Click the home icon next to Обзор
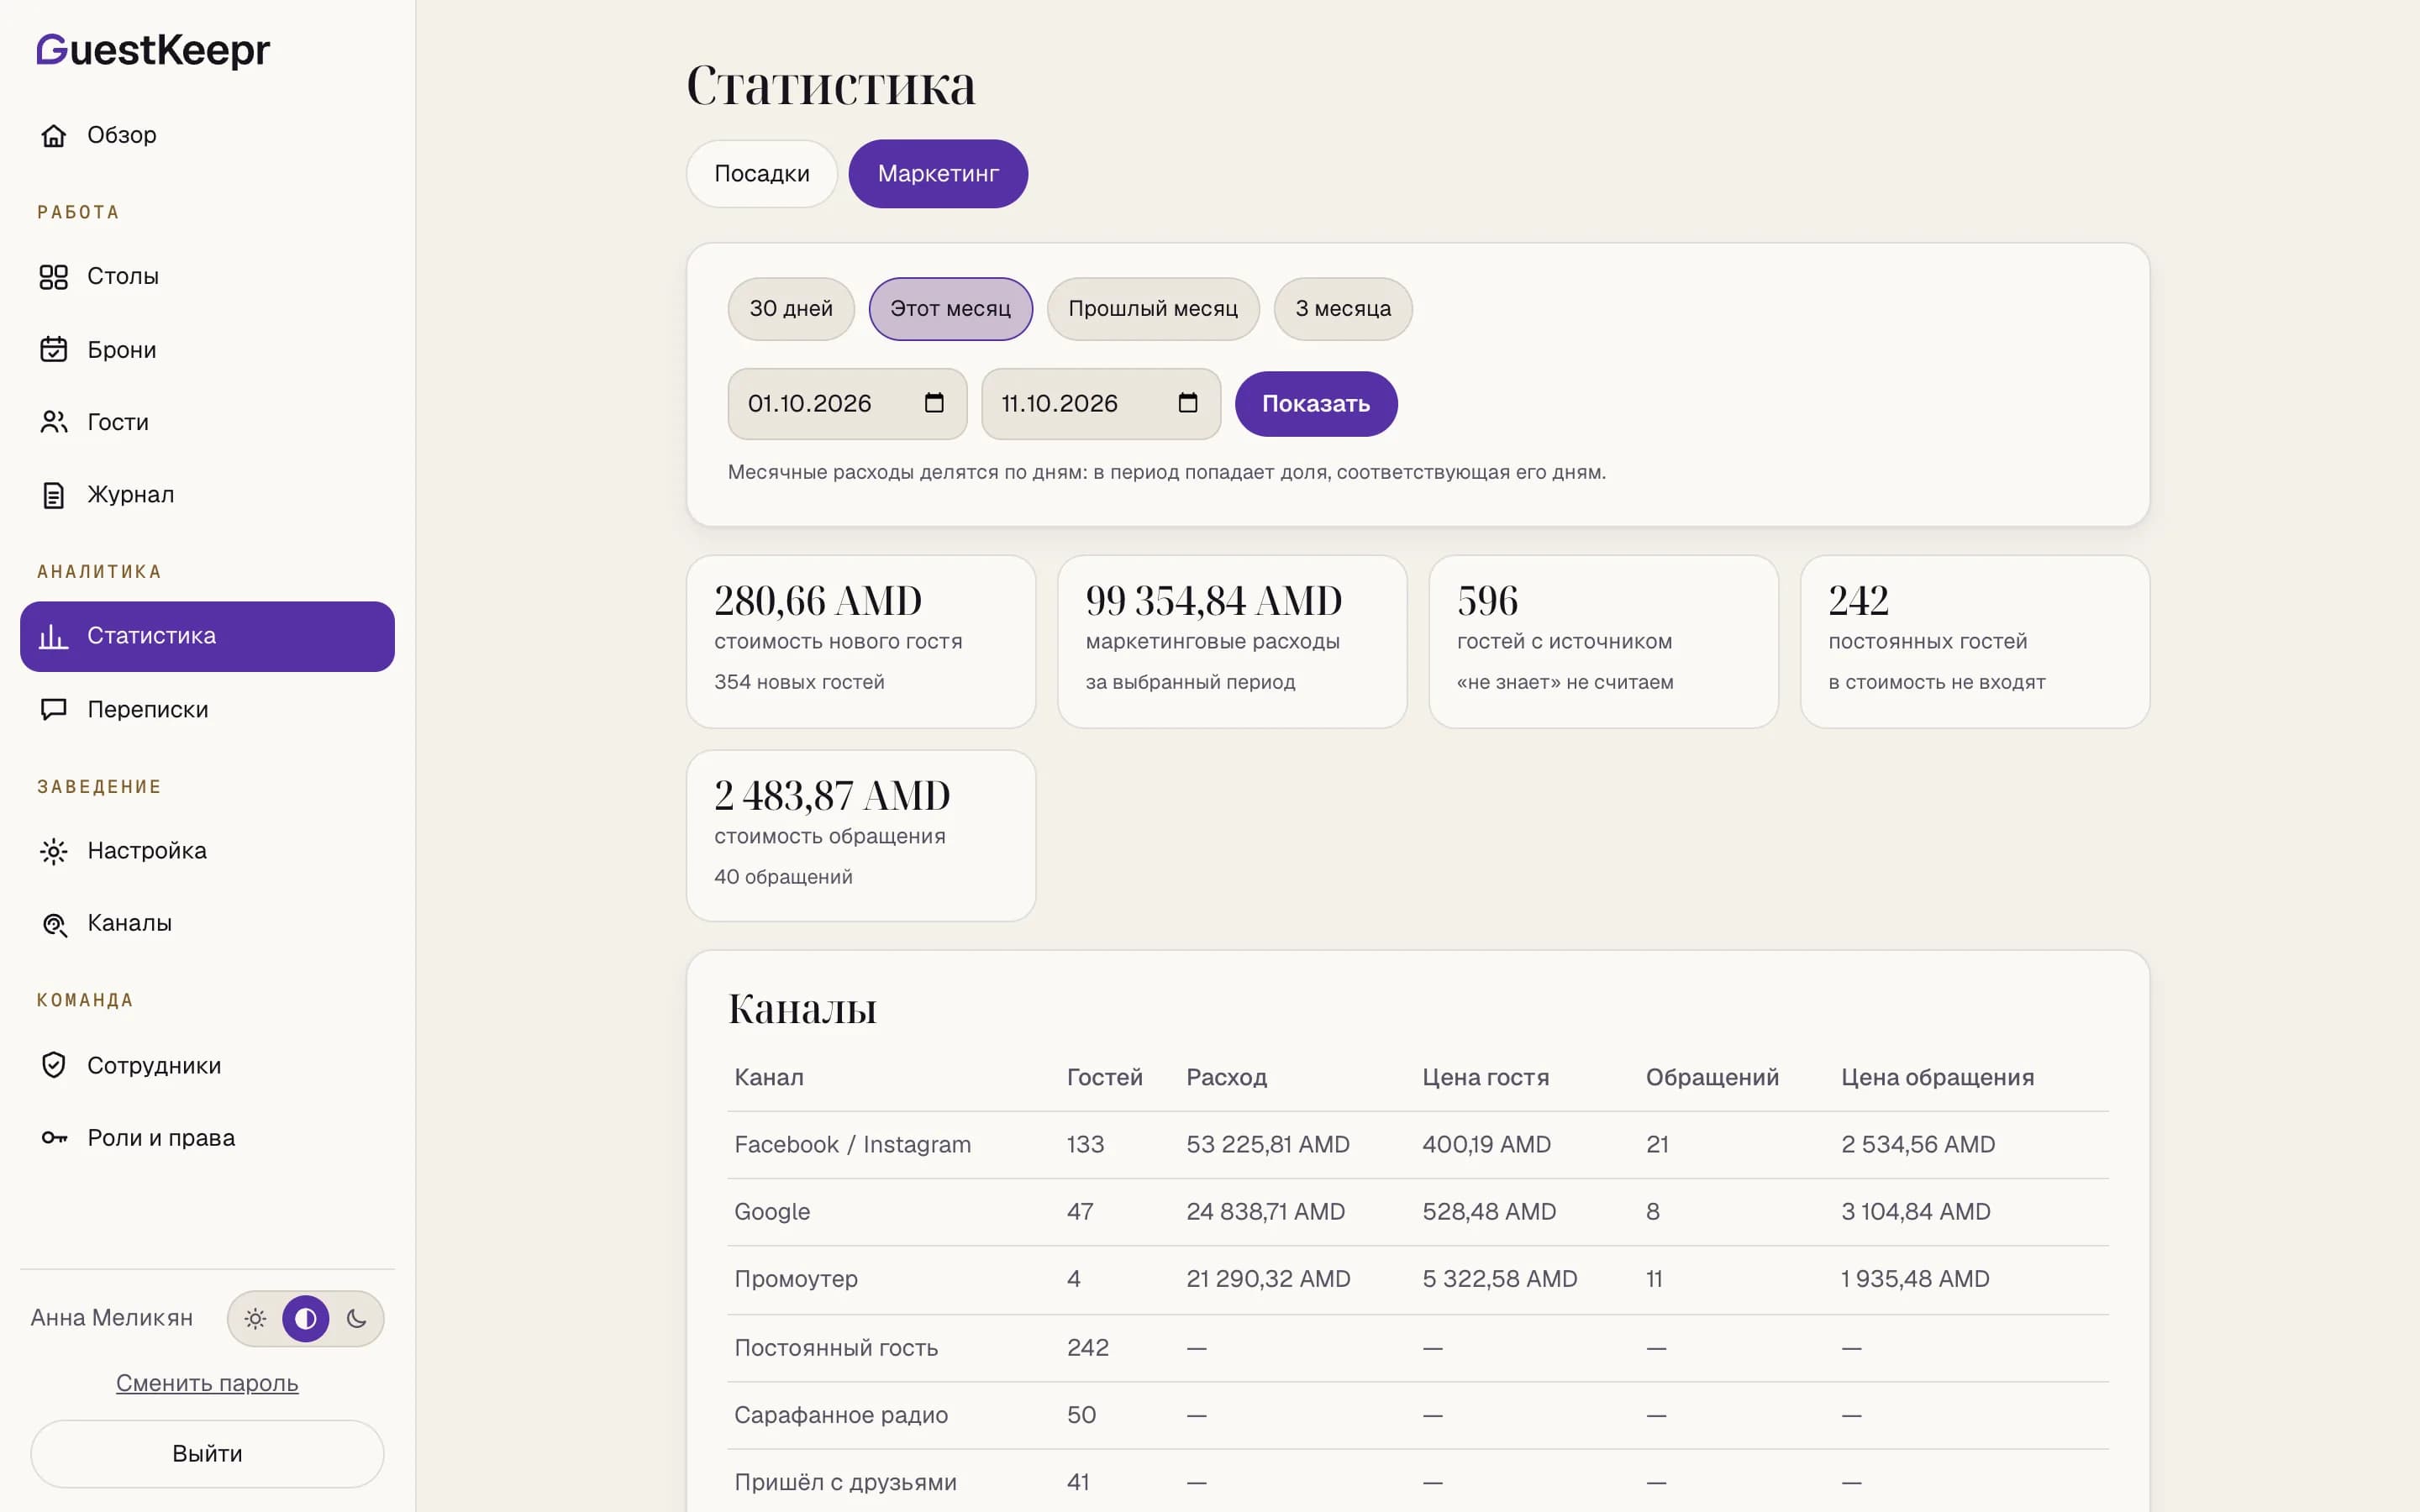 pyautogui.click(x=54, y=135)
